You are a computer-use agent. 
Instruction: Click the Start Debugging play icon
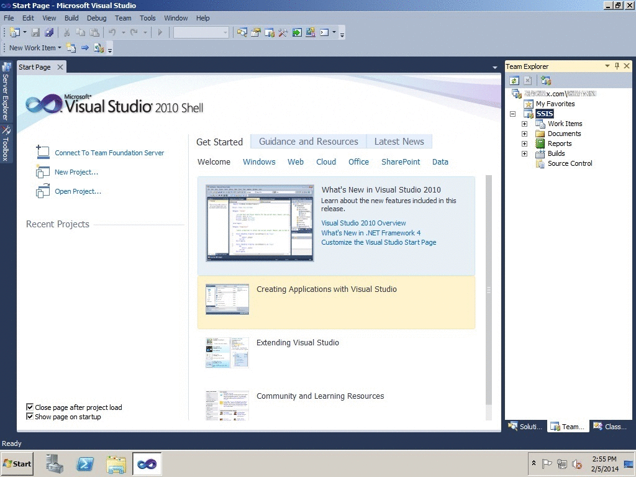click(160, 32)
